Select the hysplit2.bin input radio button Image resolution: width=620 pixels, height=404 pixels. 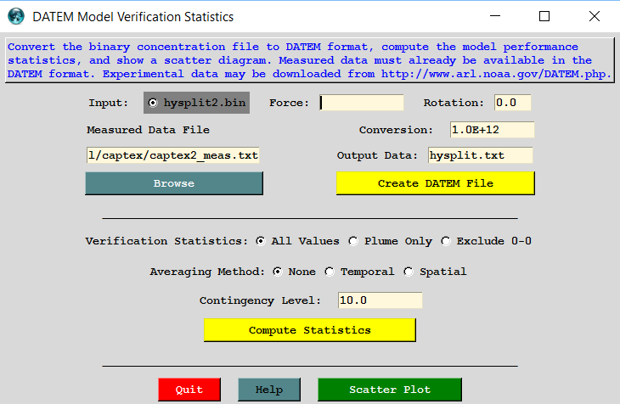pyautogui.click(x=153, y=103)
